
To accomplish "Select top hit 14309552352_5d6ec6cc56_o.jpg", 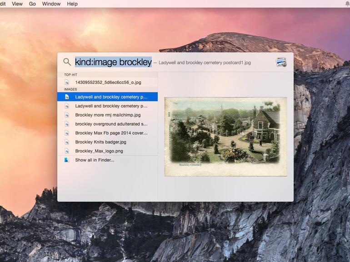I will click(108, 82).
